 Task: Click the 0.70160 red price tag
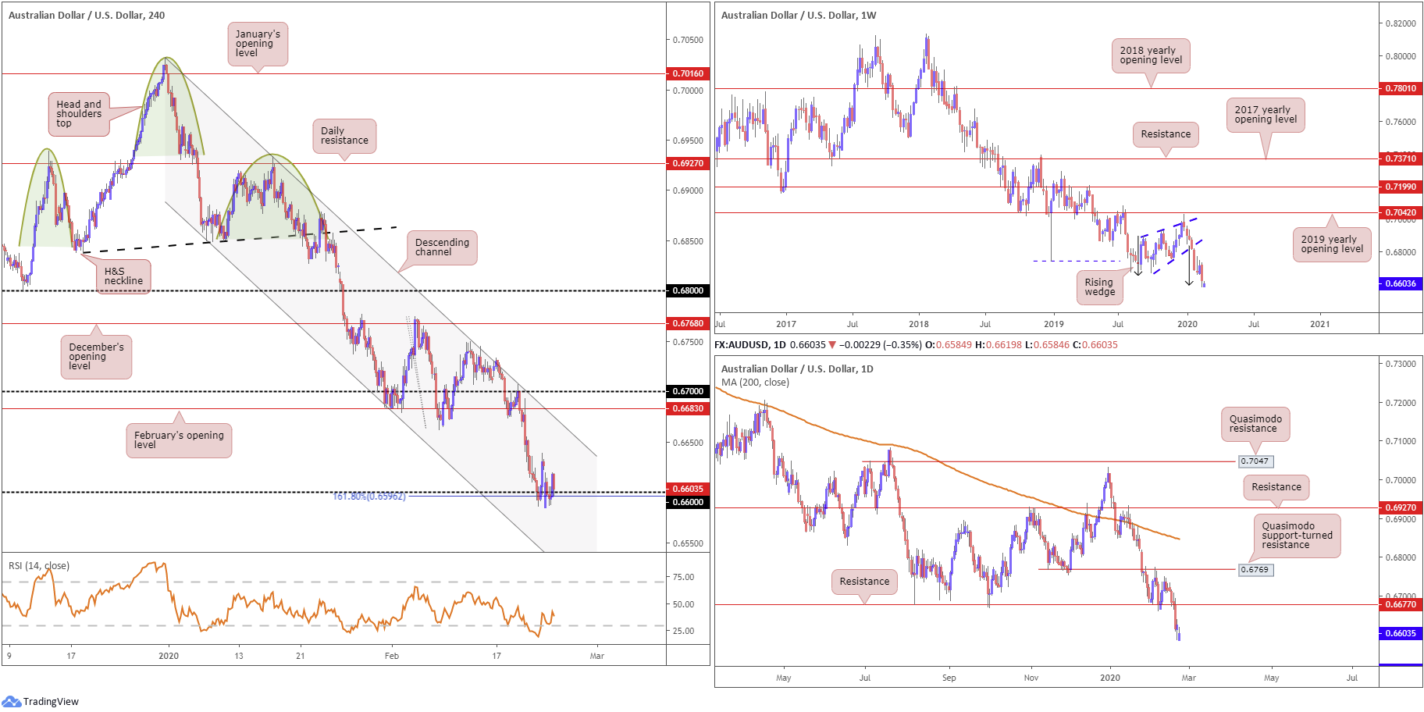688,73
